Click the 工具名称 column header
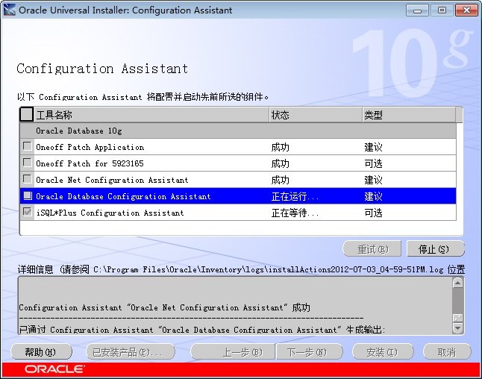The height and width of the screenshot is (379, 482). (151, 115)
